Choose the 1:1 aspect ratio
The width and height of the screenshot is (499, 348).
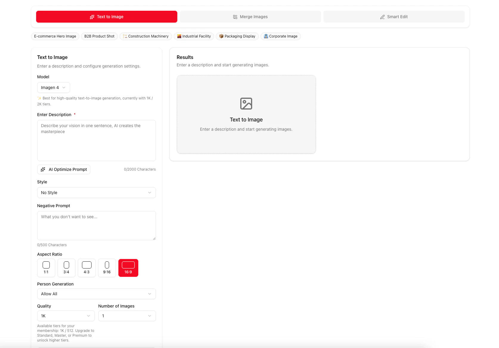(x=46, y=268)
